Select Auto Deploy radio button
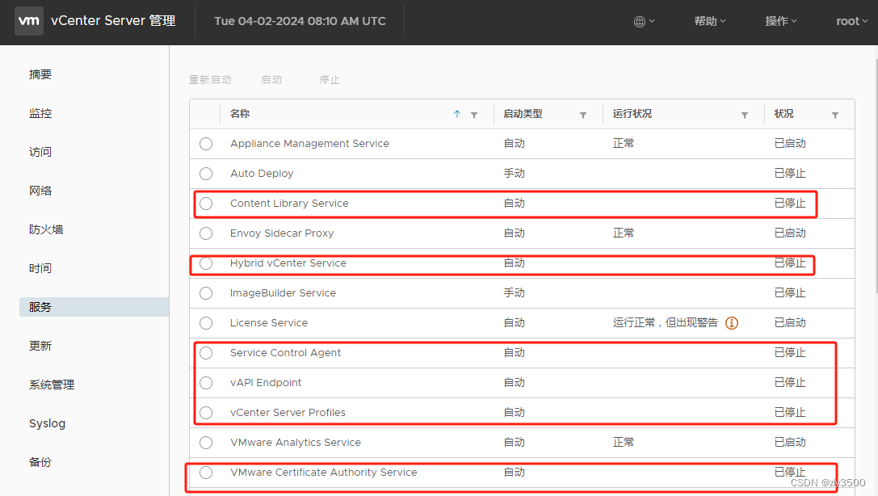Screen dimensions: 878x496 (206, 174)
